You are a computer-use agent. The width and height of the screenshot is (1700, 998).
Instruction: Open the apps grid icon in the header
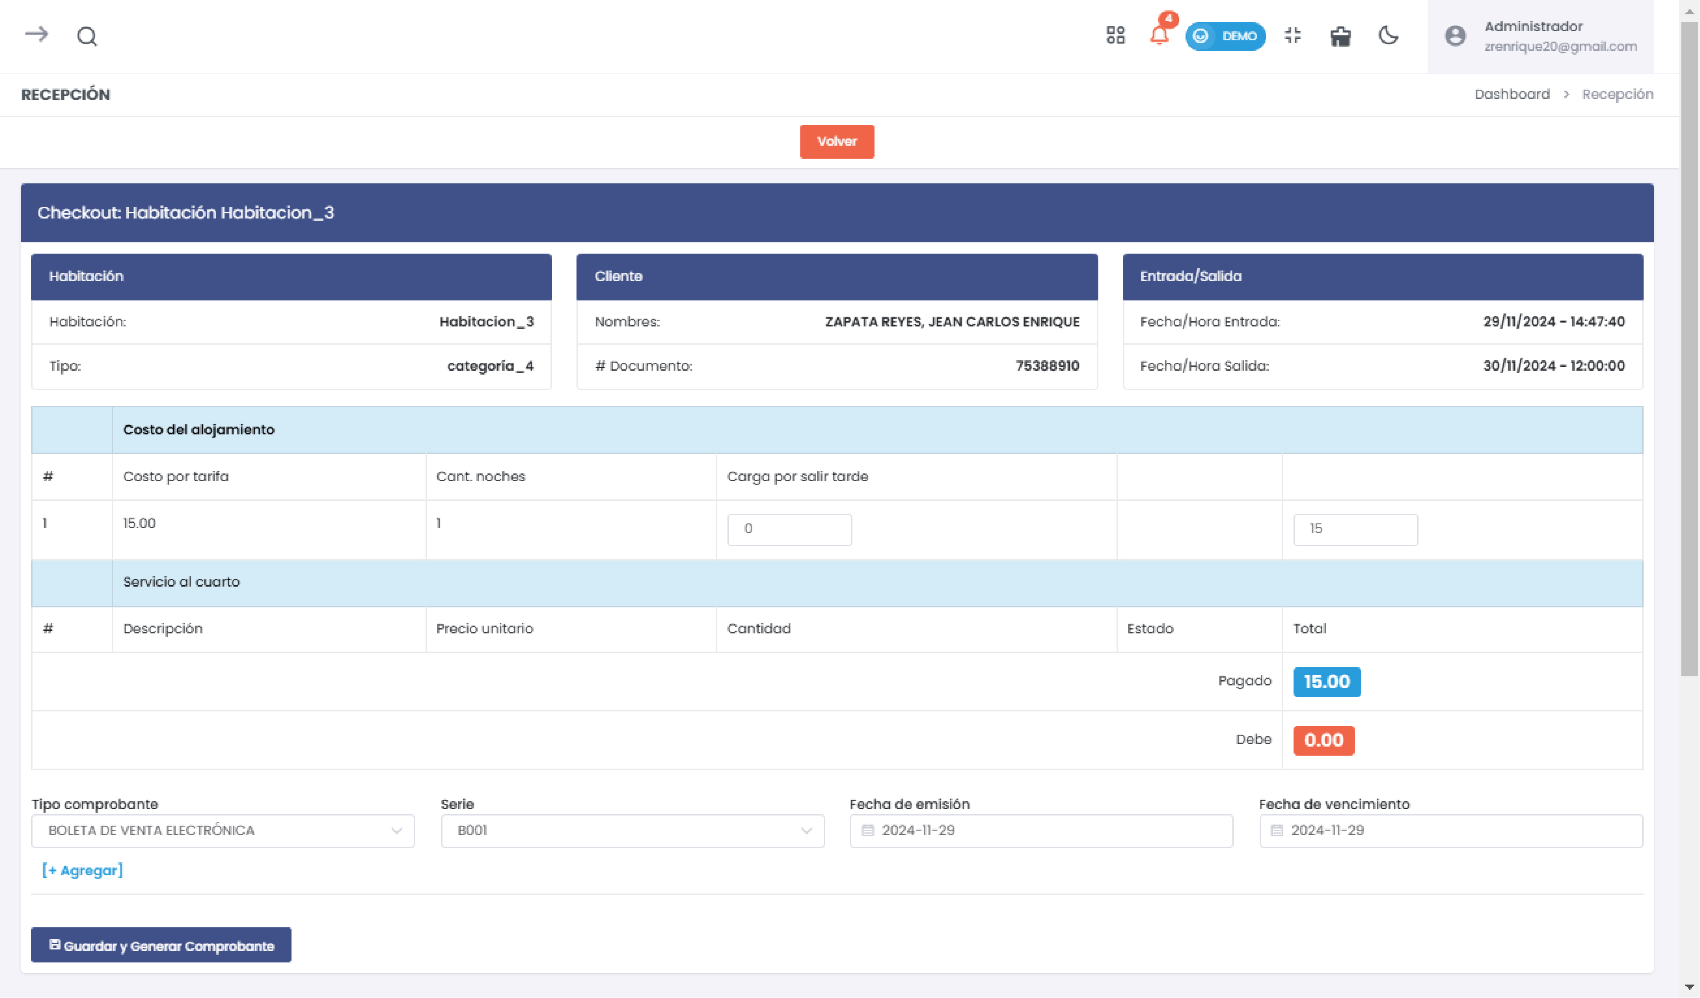pyautogui.click(x=1115, y=36)
